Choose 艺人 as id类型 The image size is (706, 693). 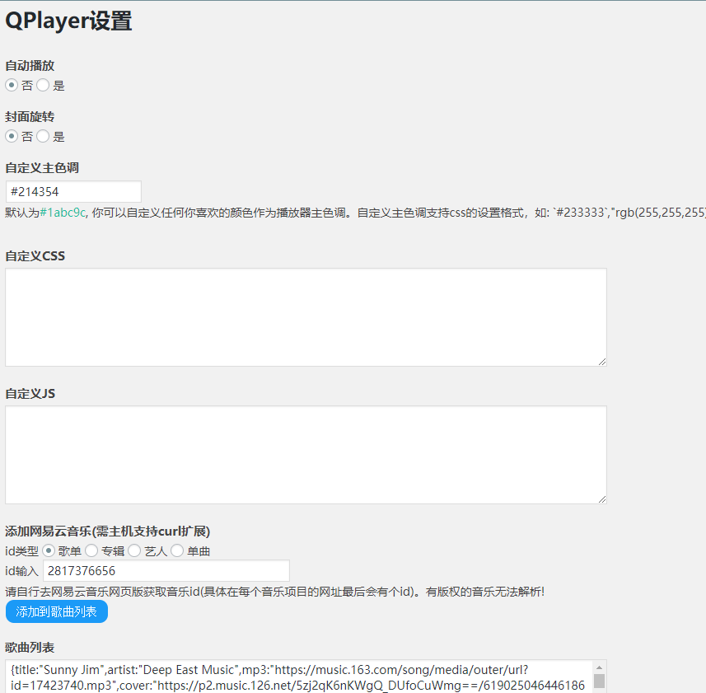[134, 550]
